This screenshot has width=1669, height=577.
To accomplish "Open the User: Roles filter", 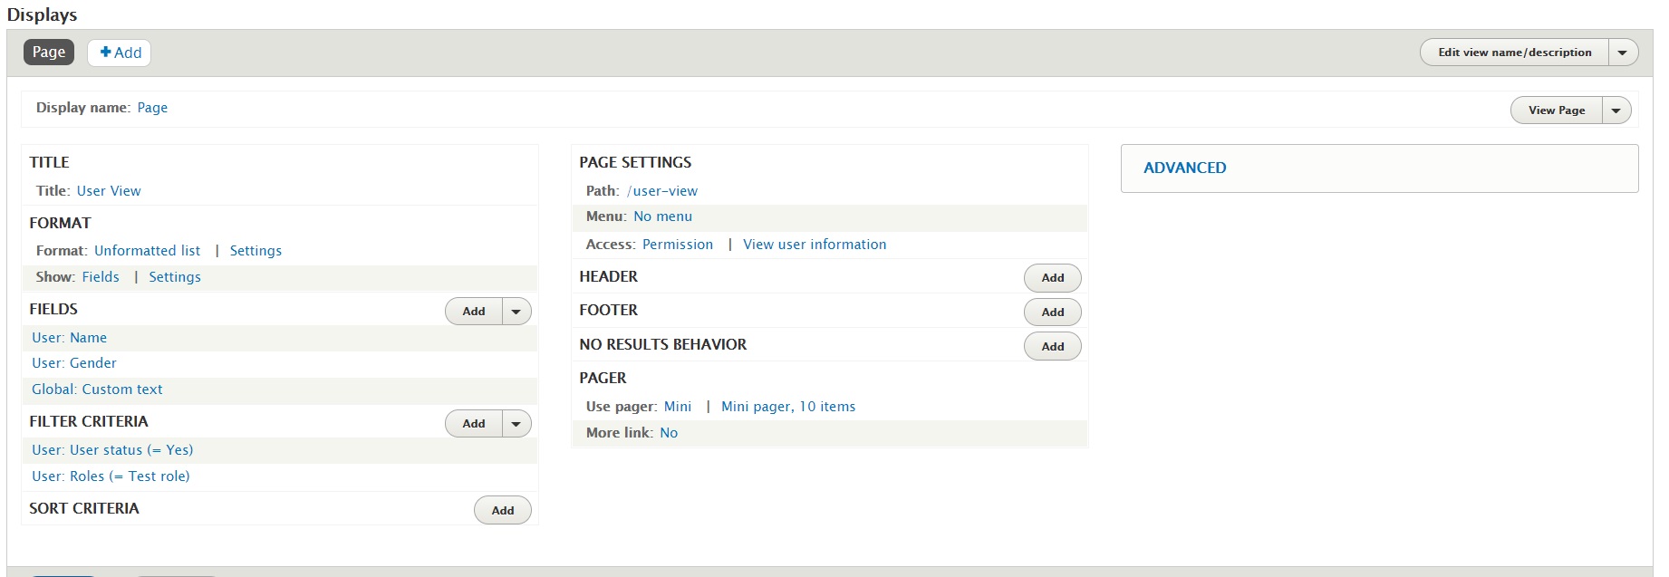I will [x=111, y=476].
